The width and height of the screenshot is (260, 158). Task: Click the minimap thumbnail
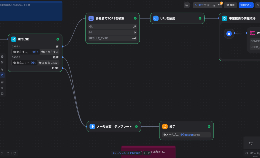click(x=251, y=143)
